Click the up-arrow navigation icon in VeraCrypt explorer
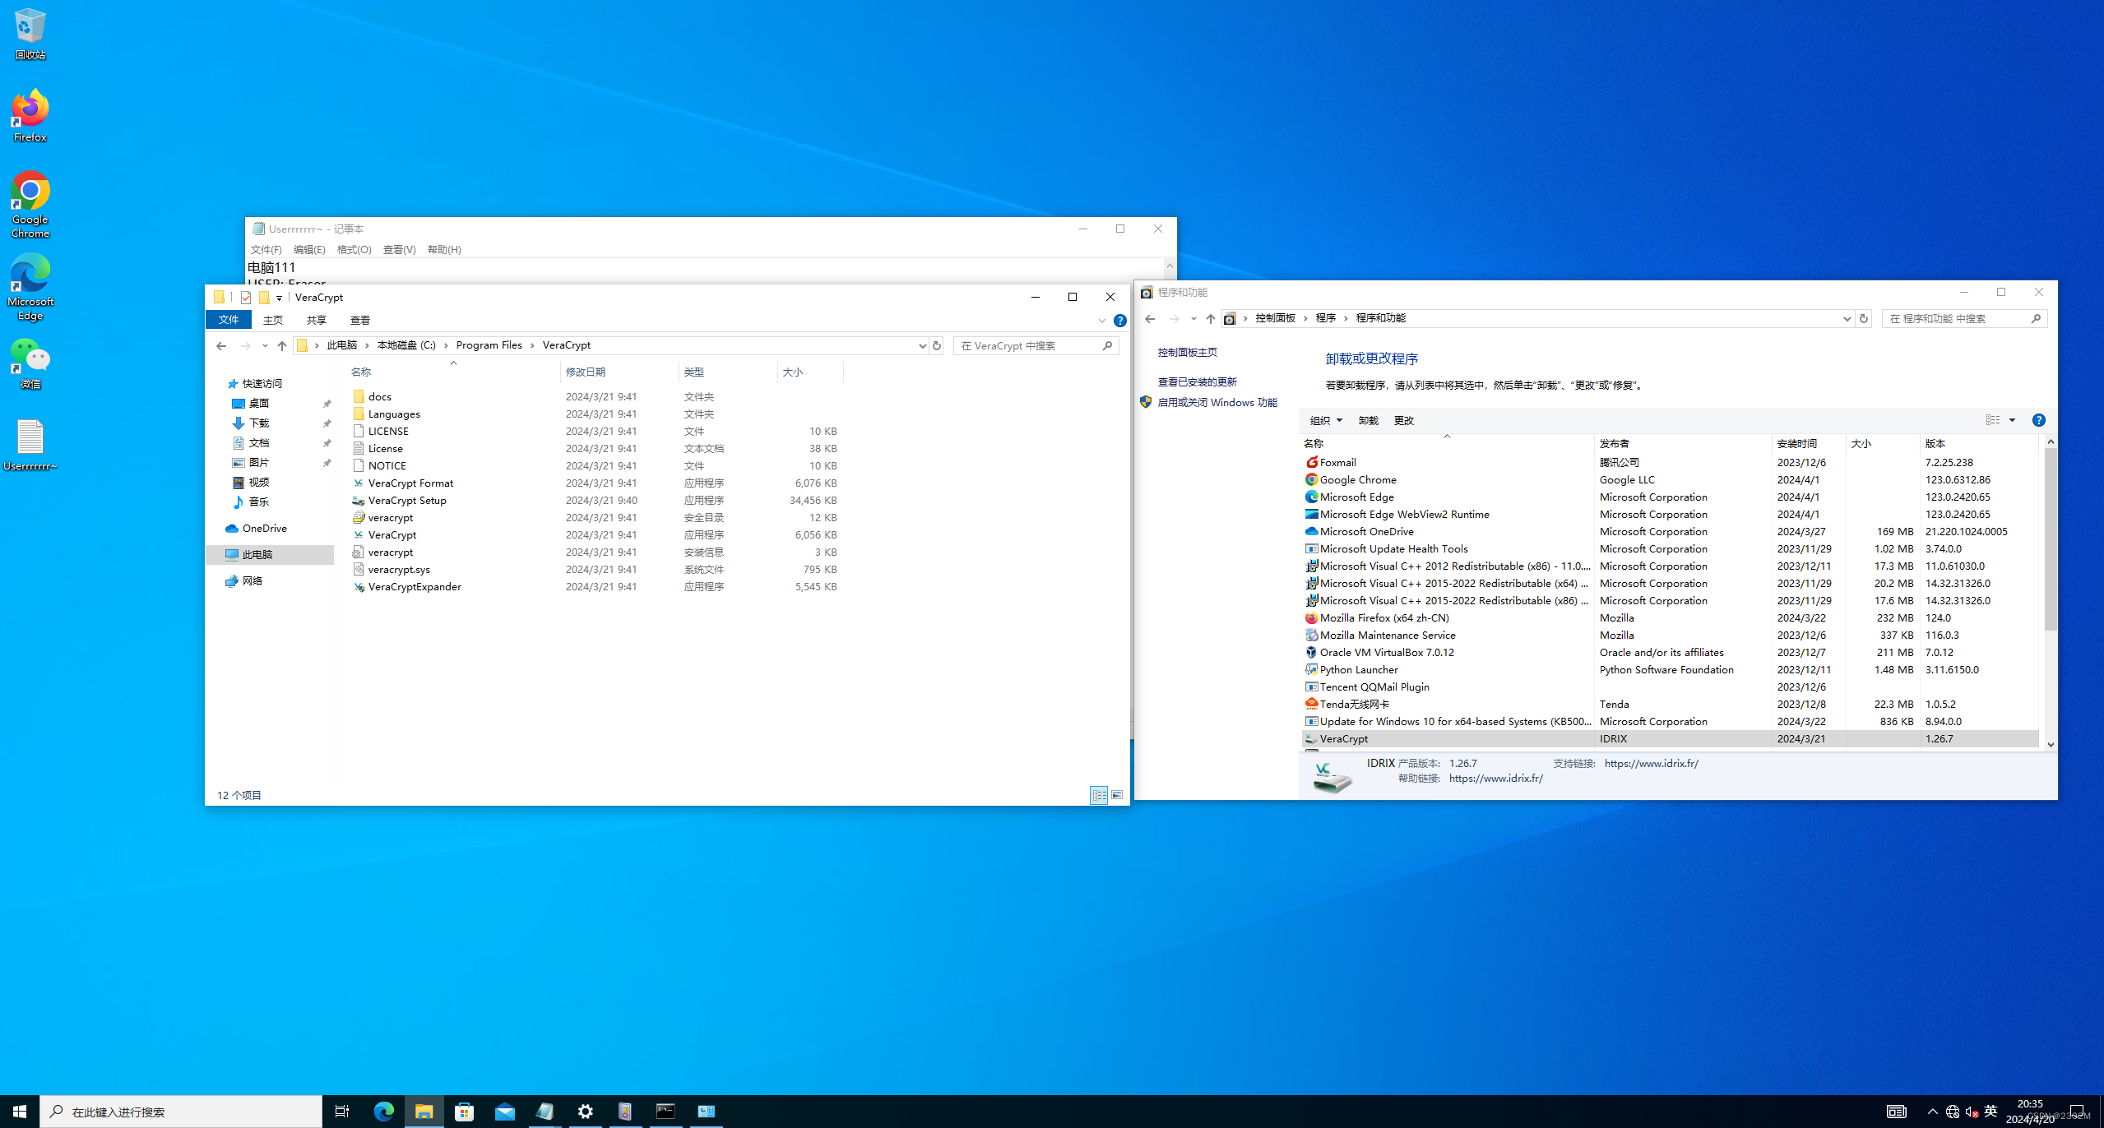 tap(282, 345)
